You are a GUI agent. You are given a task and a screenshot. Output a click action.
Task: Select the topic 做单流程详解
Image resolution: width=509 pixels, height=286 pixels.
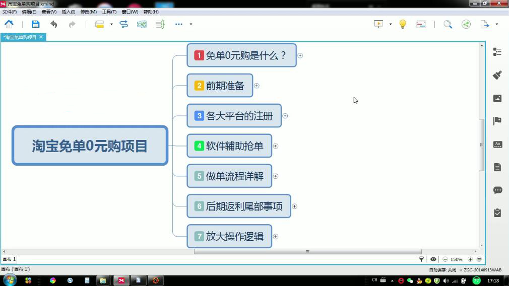pyautogui.click(x=229, y=176)
